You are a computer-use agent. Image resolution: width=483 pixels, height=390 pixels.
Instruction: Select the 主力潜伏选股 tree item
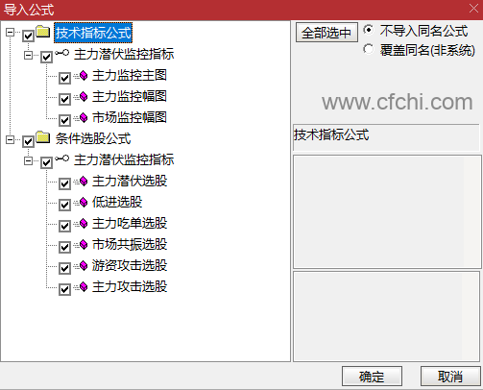pos(130,181)
